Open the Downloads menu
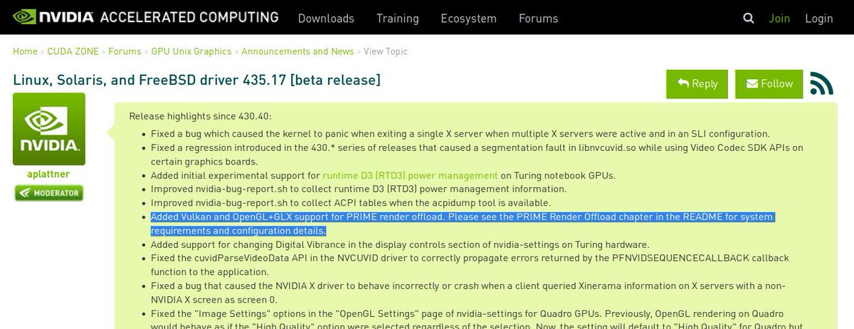The height and width of the screenshot is (329, 854). (326, 18)
